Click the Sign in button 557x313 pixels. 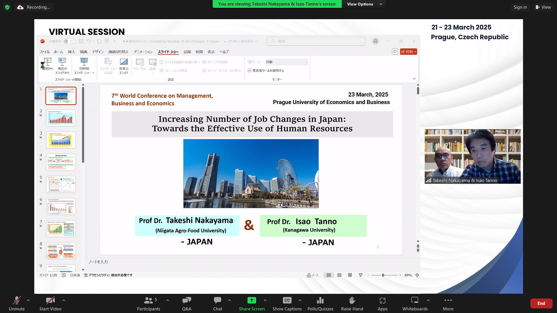520,7
